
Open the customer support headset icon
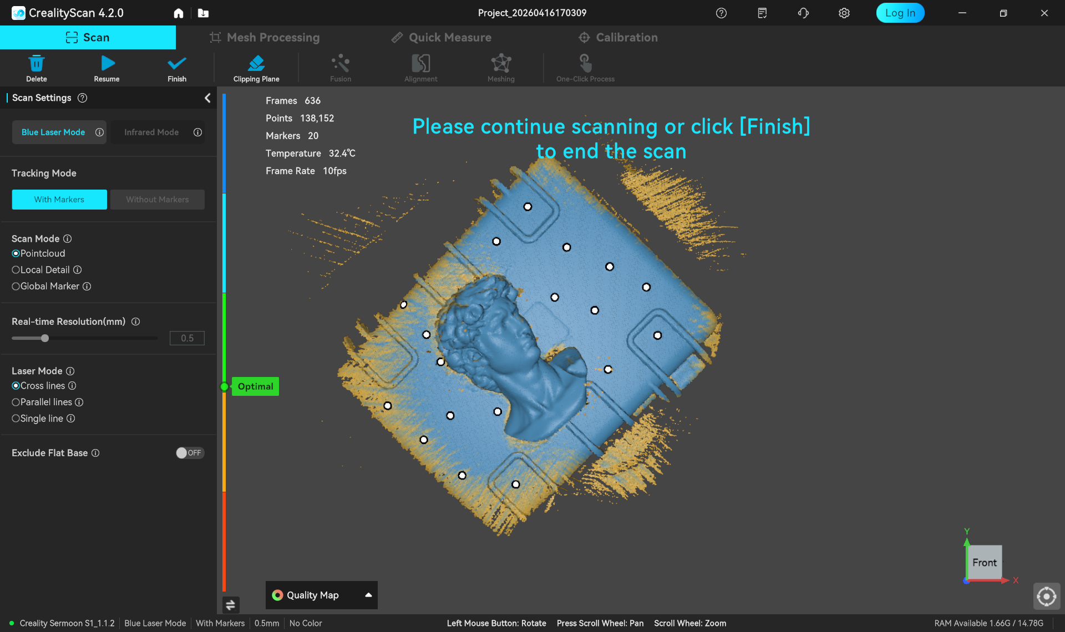[803, 13]
